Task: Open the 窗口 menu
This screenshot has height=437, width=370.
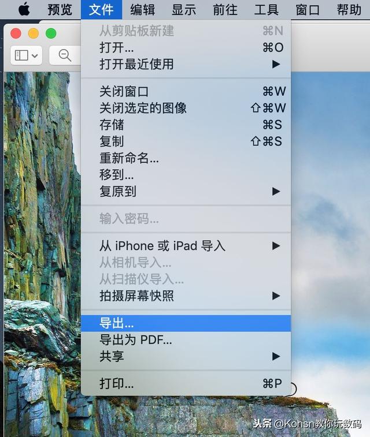Action: pos(308,10)
